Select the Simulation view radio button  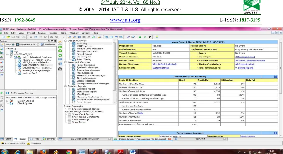[x=38, y=45]
